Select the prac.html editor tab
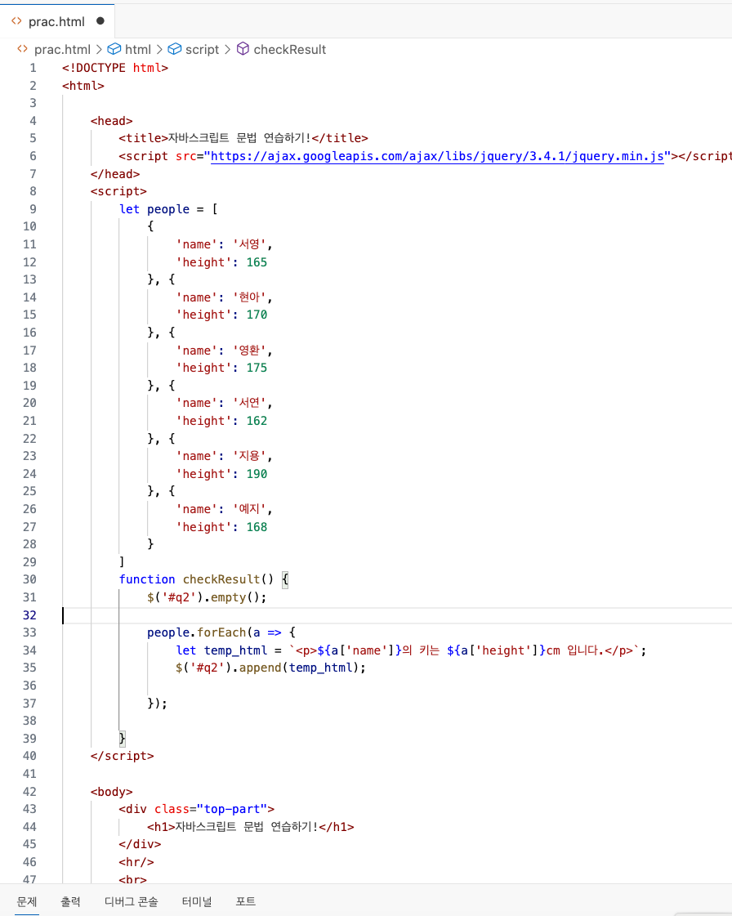 pos(57,21)
